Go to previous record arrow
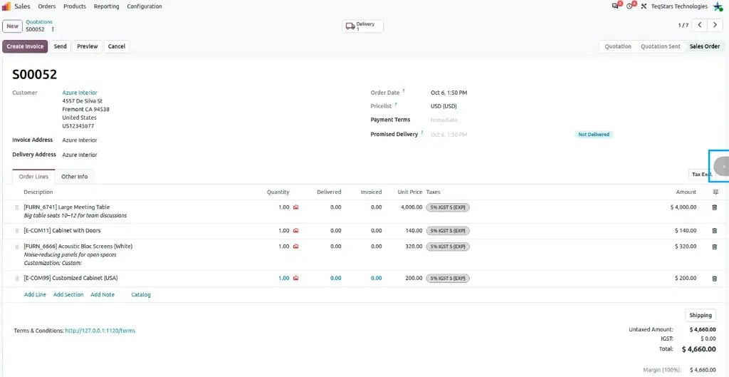 [700, 25]
